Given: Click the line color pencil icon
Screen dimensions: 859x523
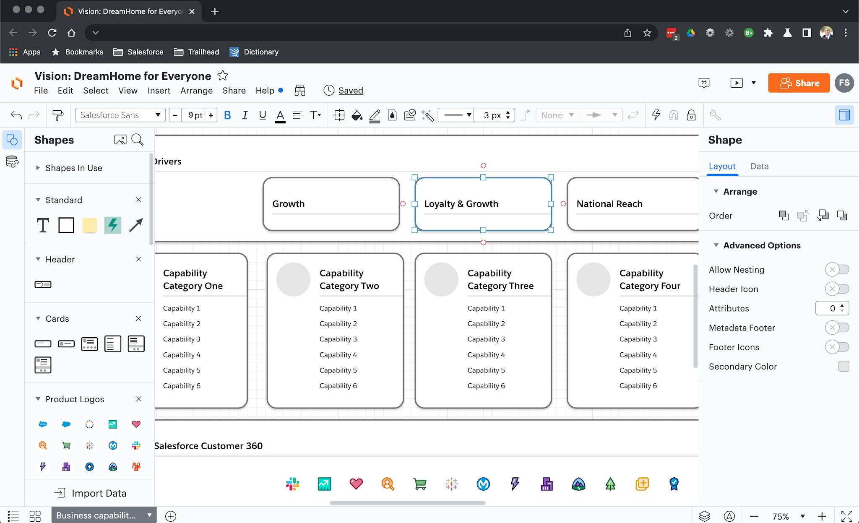Looking at the screenshot, I should [x=375, y=116].
